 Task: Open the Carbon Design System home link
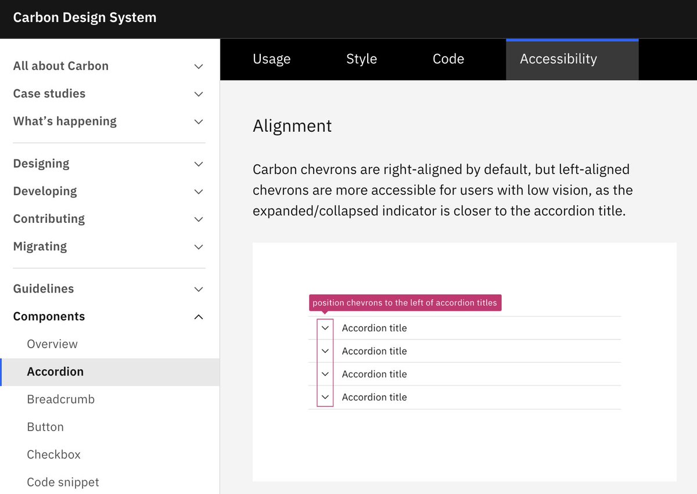[x=85, y=17]
